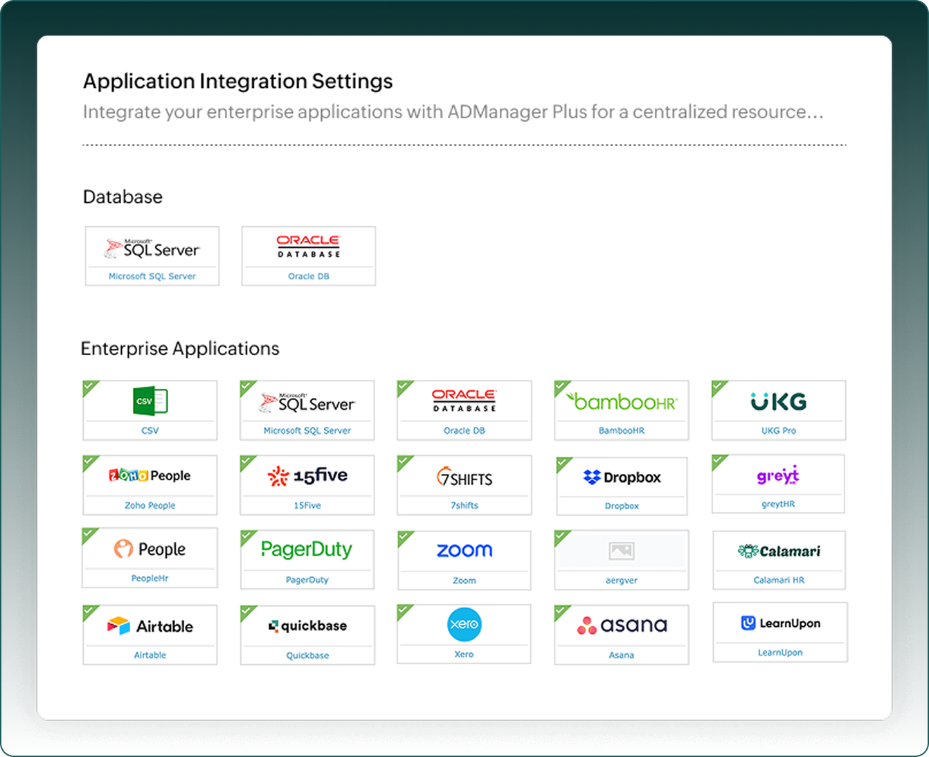The image size is (929, 757).
Task: Click the placeholder image icon above aergver
Action: [x=622, y=551]
